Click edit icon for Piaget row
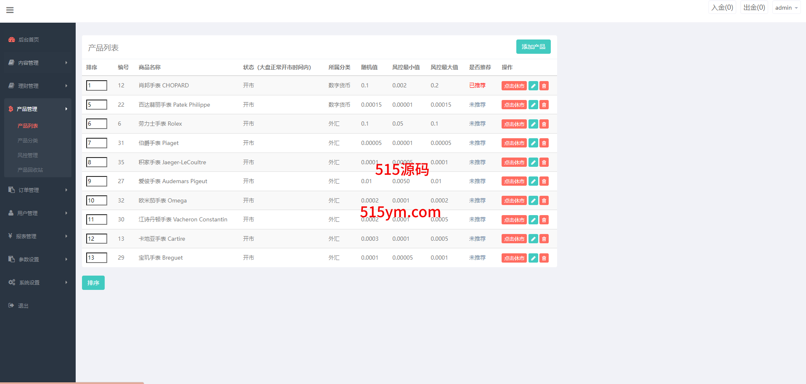 coord(533,143)
